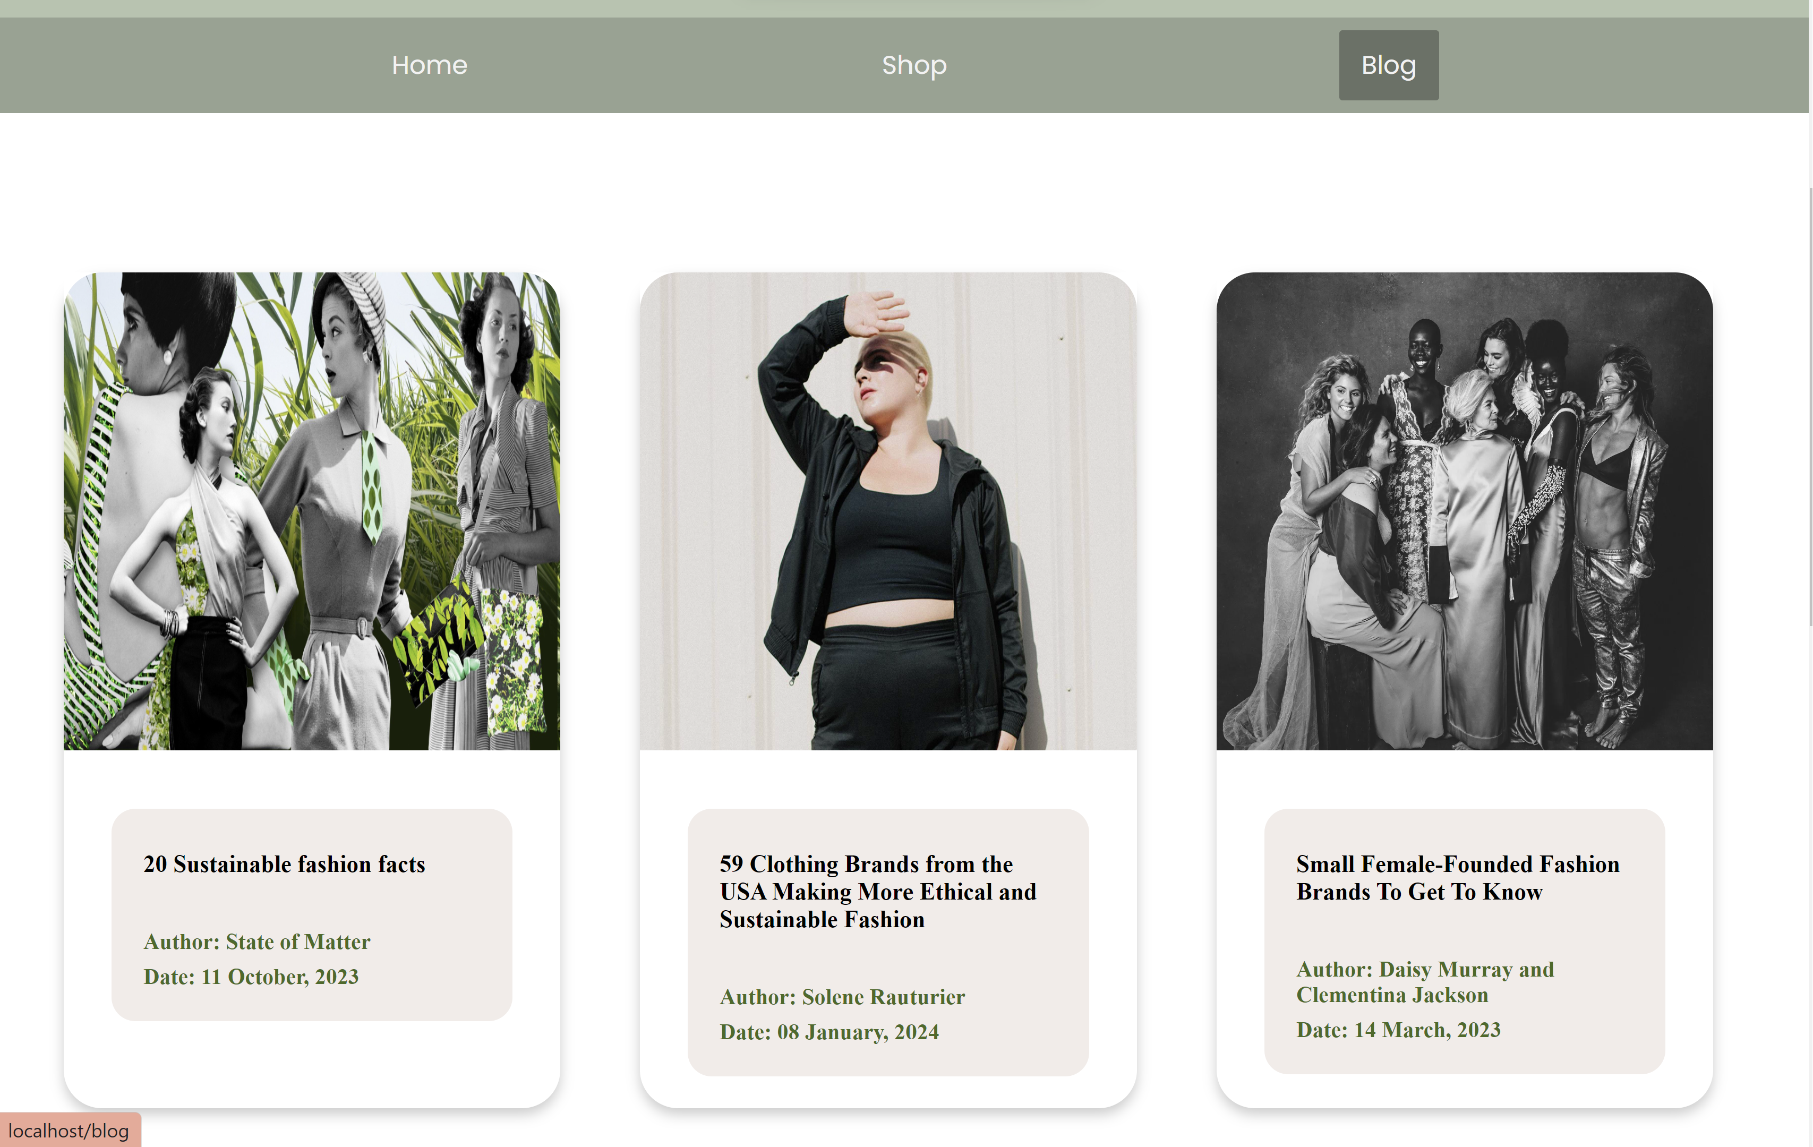Open the vintage collage fashion thumbnail
The height and width of the screenshot is (1147, 1813).
point(312,511)
